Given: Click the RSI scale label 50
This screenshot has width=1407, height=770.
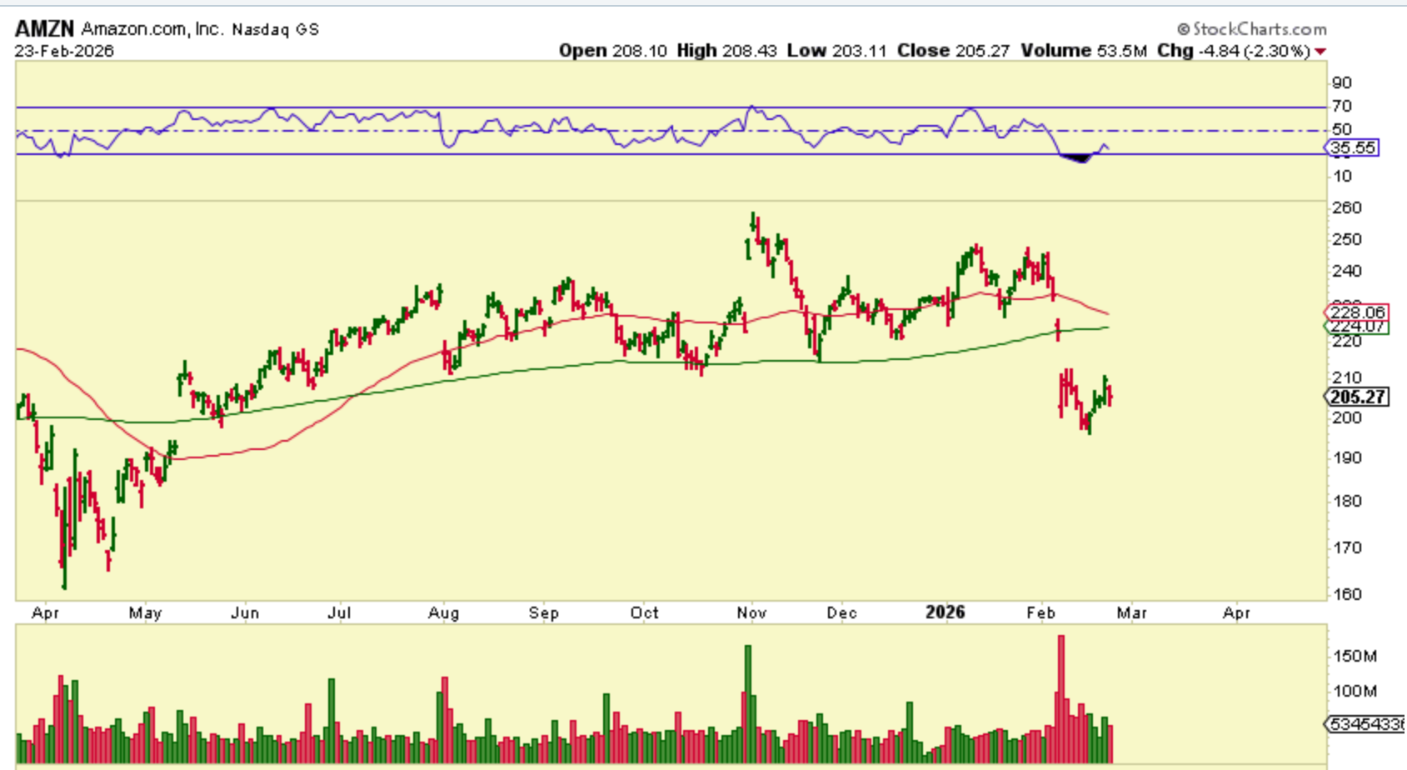Looking at the screenshot, I should (1342, 129).
